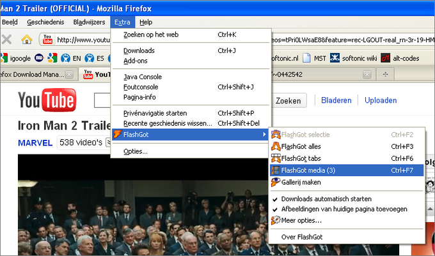435x256 pixels.
Task: Click the sidebar scroll-up arrow button
Action: click(x=430, y=209)
